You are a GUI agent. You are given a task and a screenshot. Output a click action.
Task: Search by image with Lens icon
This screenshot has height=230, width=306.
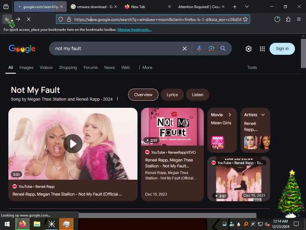211,49
